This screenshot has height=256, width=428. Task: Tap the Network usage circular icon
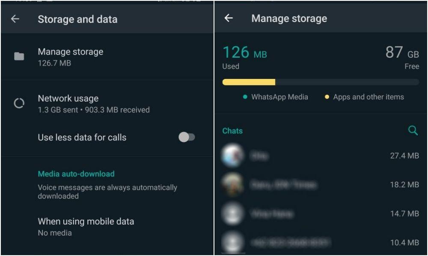(x=19, y=103)
